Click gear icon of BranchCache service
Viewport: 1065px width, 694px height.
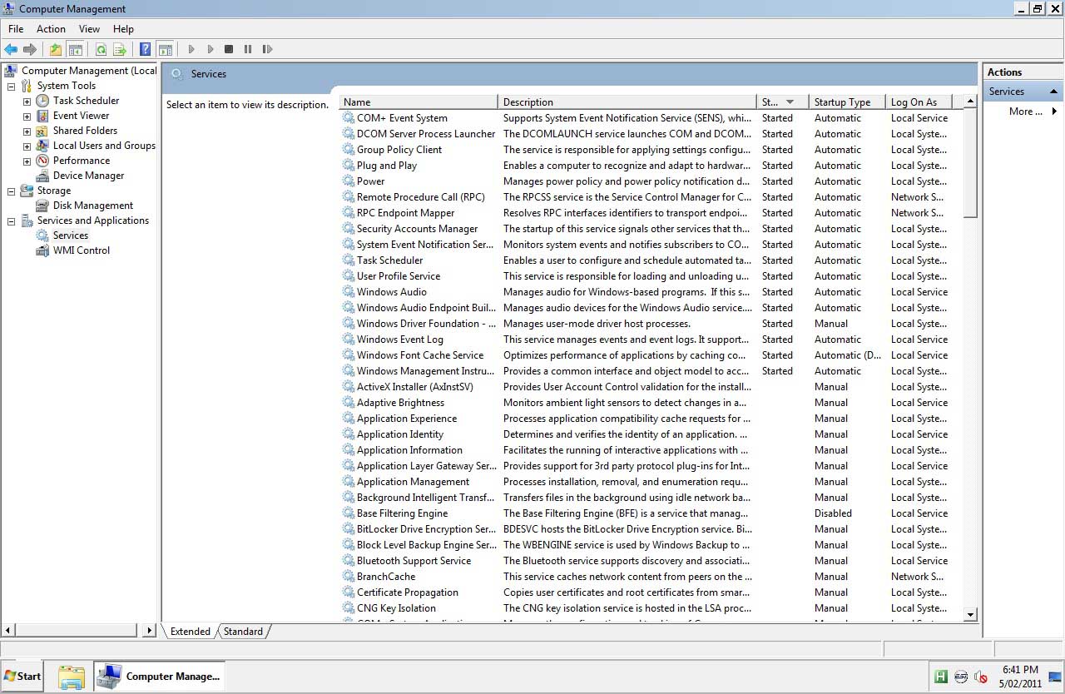click(349, 577)
